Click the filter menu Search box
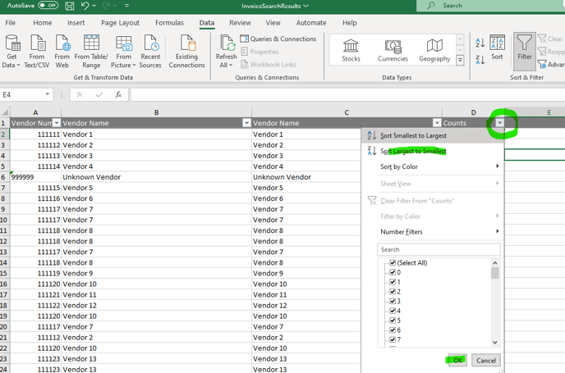565x373 pixels. pyautogui.click(x=439, y=250)
